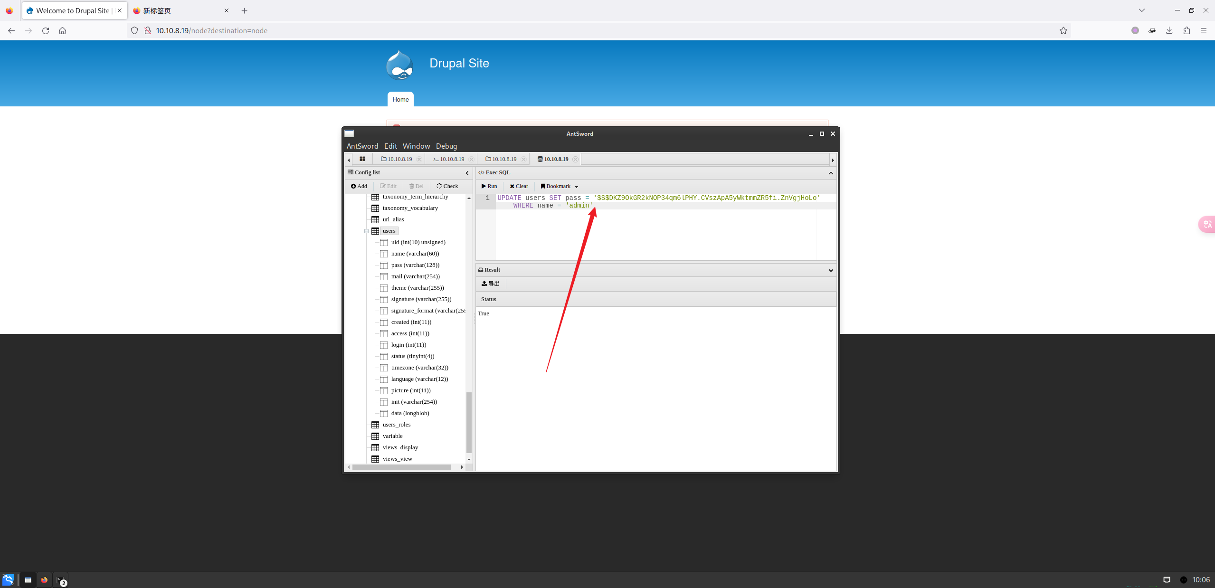This screenshot has width=1215, height=588.
Task: Select the views_display table icon
Action: pos(375,447)
